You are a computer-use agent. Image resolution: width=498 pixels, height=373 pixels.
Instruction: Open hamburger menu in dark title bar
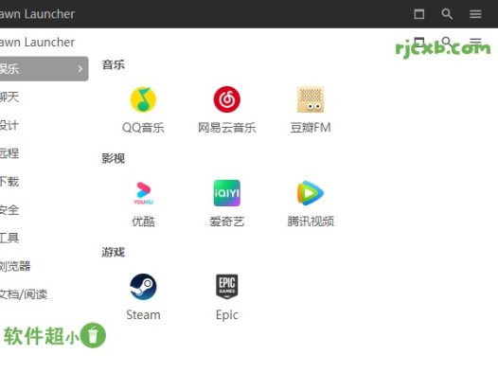[475, 14]
